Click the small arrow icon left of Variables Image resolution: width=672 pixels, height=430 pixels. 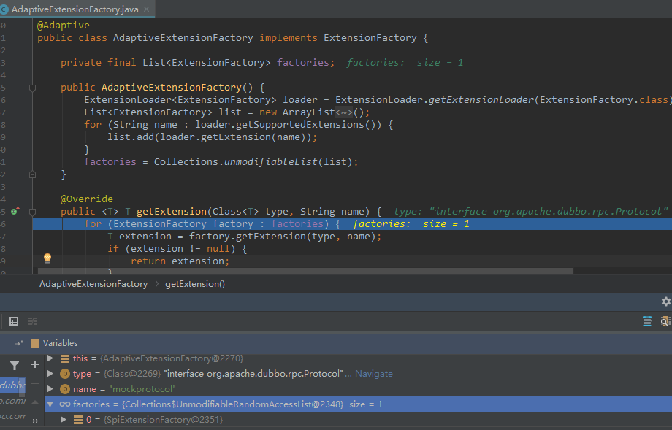19,343
